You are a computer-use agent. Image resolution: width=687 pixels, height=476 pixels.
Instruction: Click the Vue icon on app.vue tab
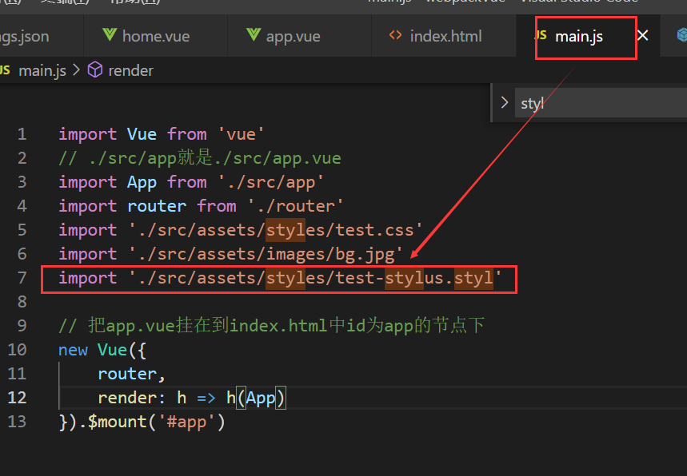pyautogui.click(x=254, y=34)
